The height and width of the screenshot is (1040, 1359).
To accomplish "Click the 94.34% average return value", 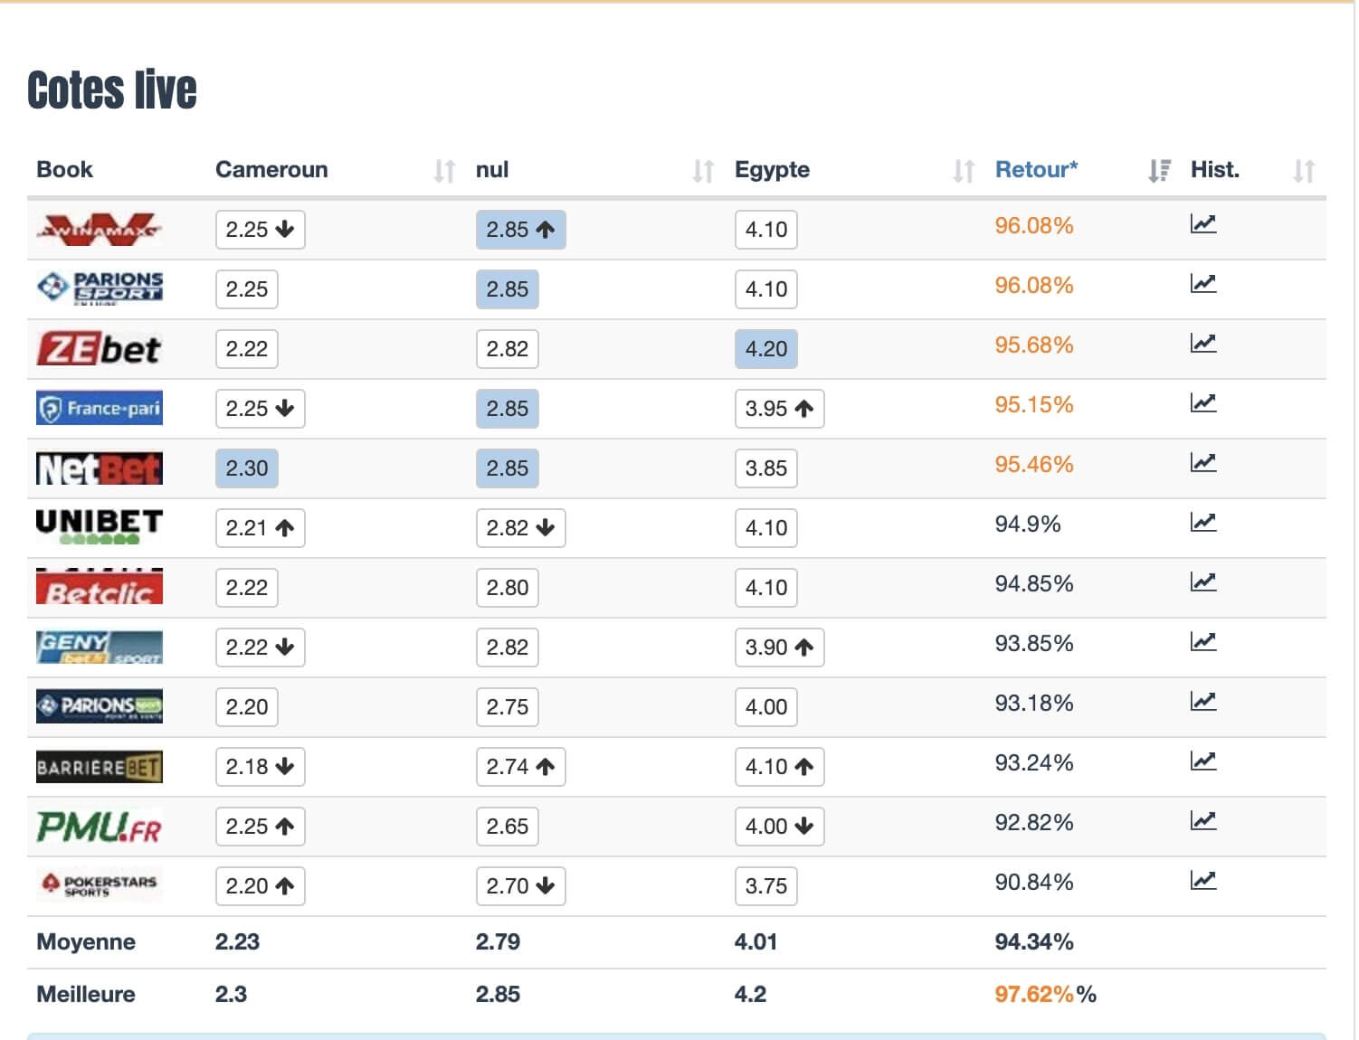I will click(1034, 941).
